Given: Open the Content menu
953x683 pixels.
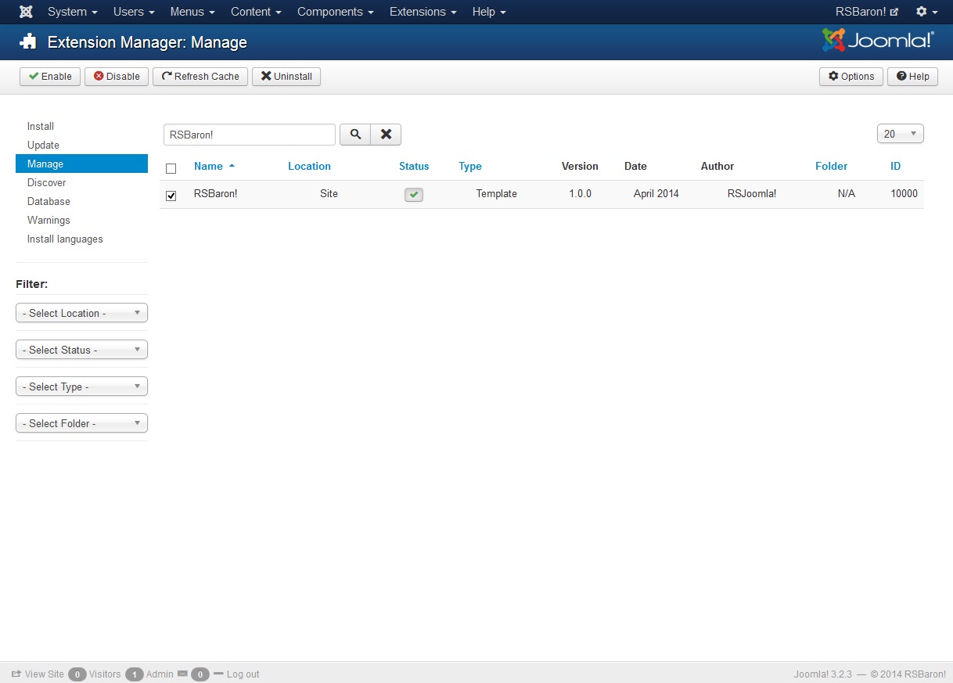Looking at the screenshot, I should (x=256, y=12).
